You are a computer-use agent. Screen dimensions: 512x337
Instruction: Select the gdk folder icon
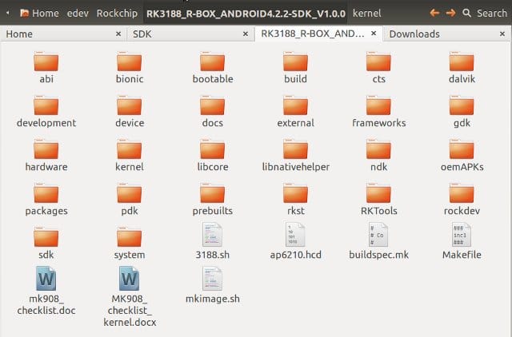(462, 105)
